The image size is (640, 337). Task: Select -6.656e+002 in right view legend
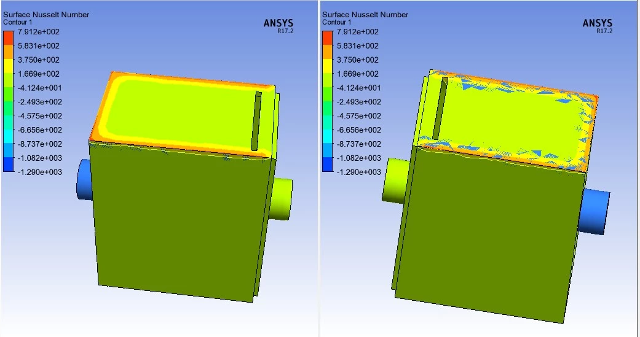(x=358, y=130)
